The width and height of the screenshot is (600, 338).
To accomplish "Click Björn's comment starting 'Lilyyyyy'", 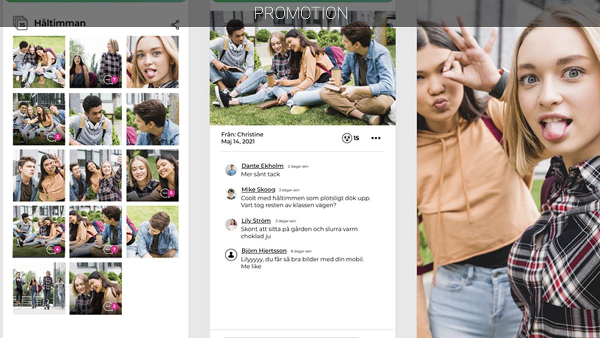I will [x=302, y=263].
